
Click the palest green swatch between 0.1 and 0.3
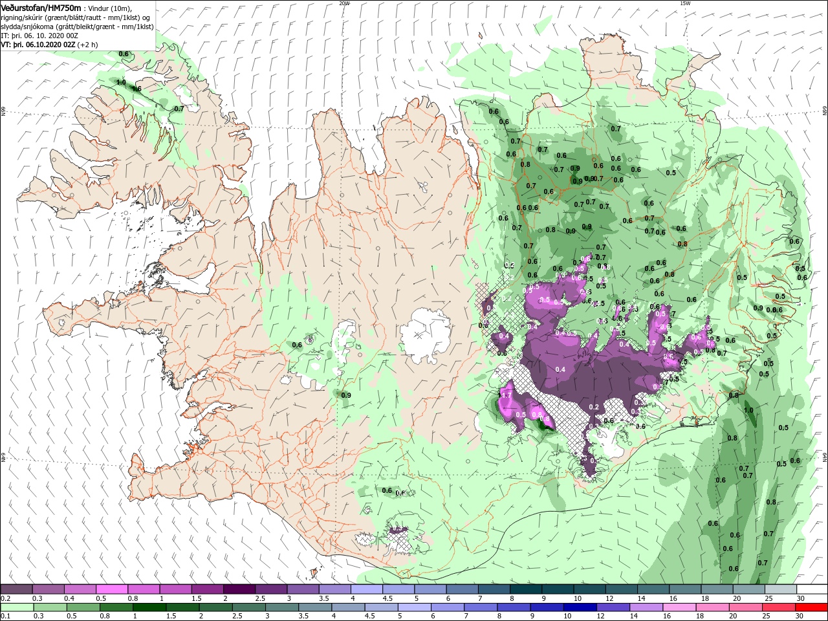(x=17, y=607)
